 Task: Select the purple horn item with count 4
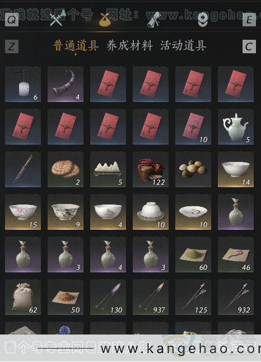click(x=66, y=84)
